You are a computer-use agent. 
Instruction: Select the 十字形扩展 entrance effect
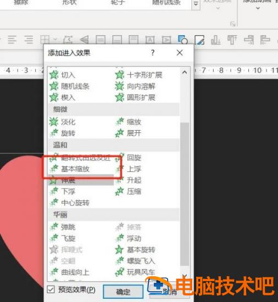(x=138, y=75)
